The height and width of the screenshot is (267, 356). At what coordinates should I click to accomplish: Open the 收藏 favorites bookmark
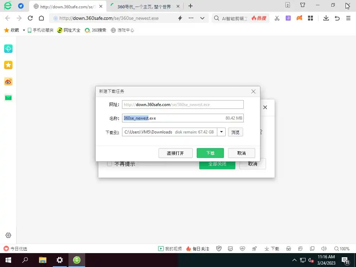pyautogui.click(x=11, y=30)
